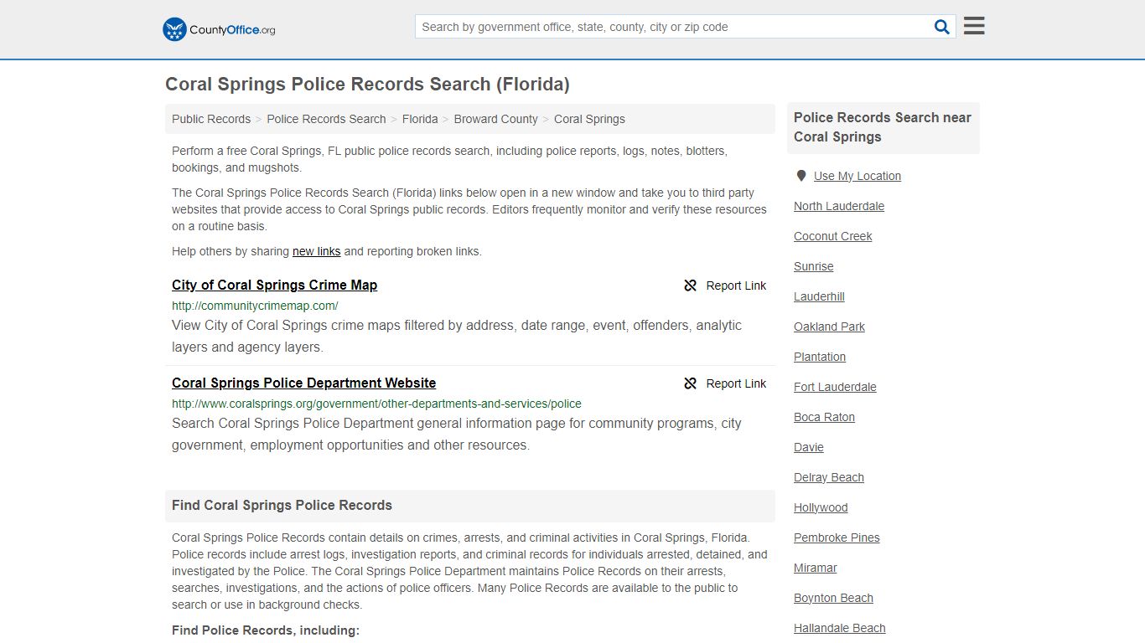Click the page title 'Coral Springs Police Records Search (Florida)'
1145x643 pixels.
367,85
